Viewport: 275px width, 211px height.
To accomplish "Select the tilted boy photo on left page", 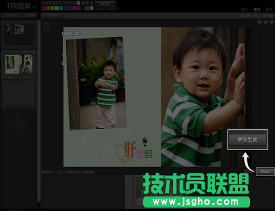I will pos(96,83).
